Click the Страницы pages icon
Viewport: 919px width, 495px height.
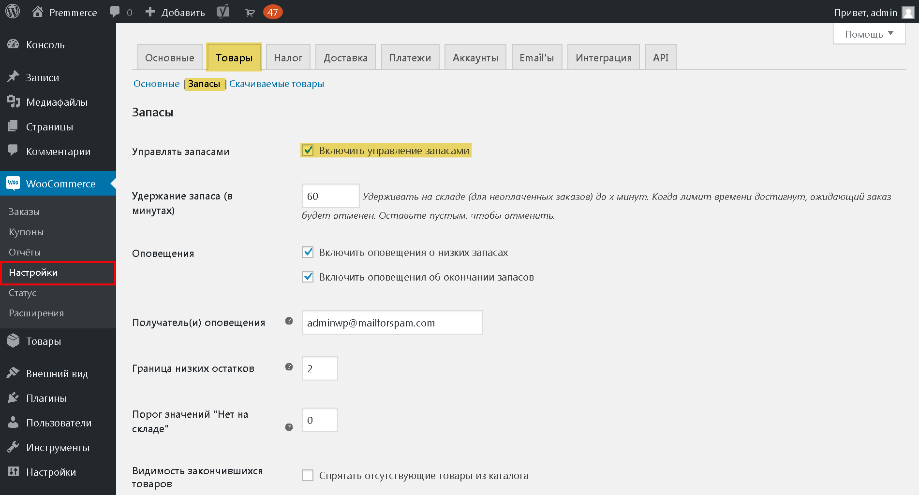pyautogui.click(x=13, y=126)
